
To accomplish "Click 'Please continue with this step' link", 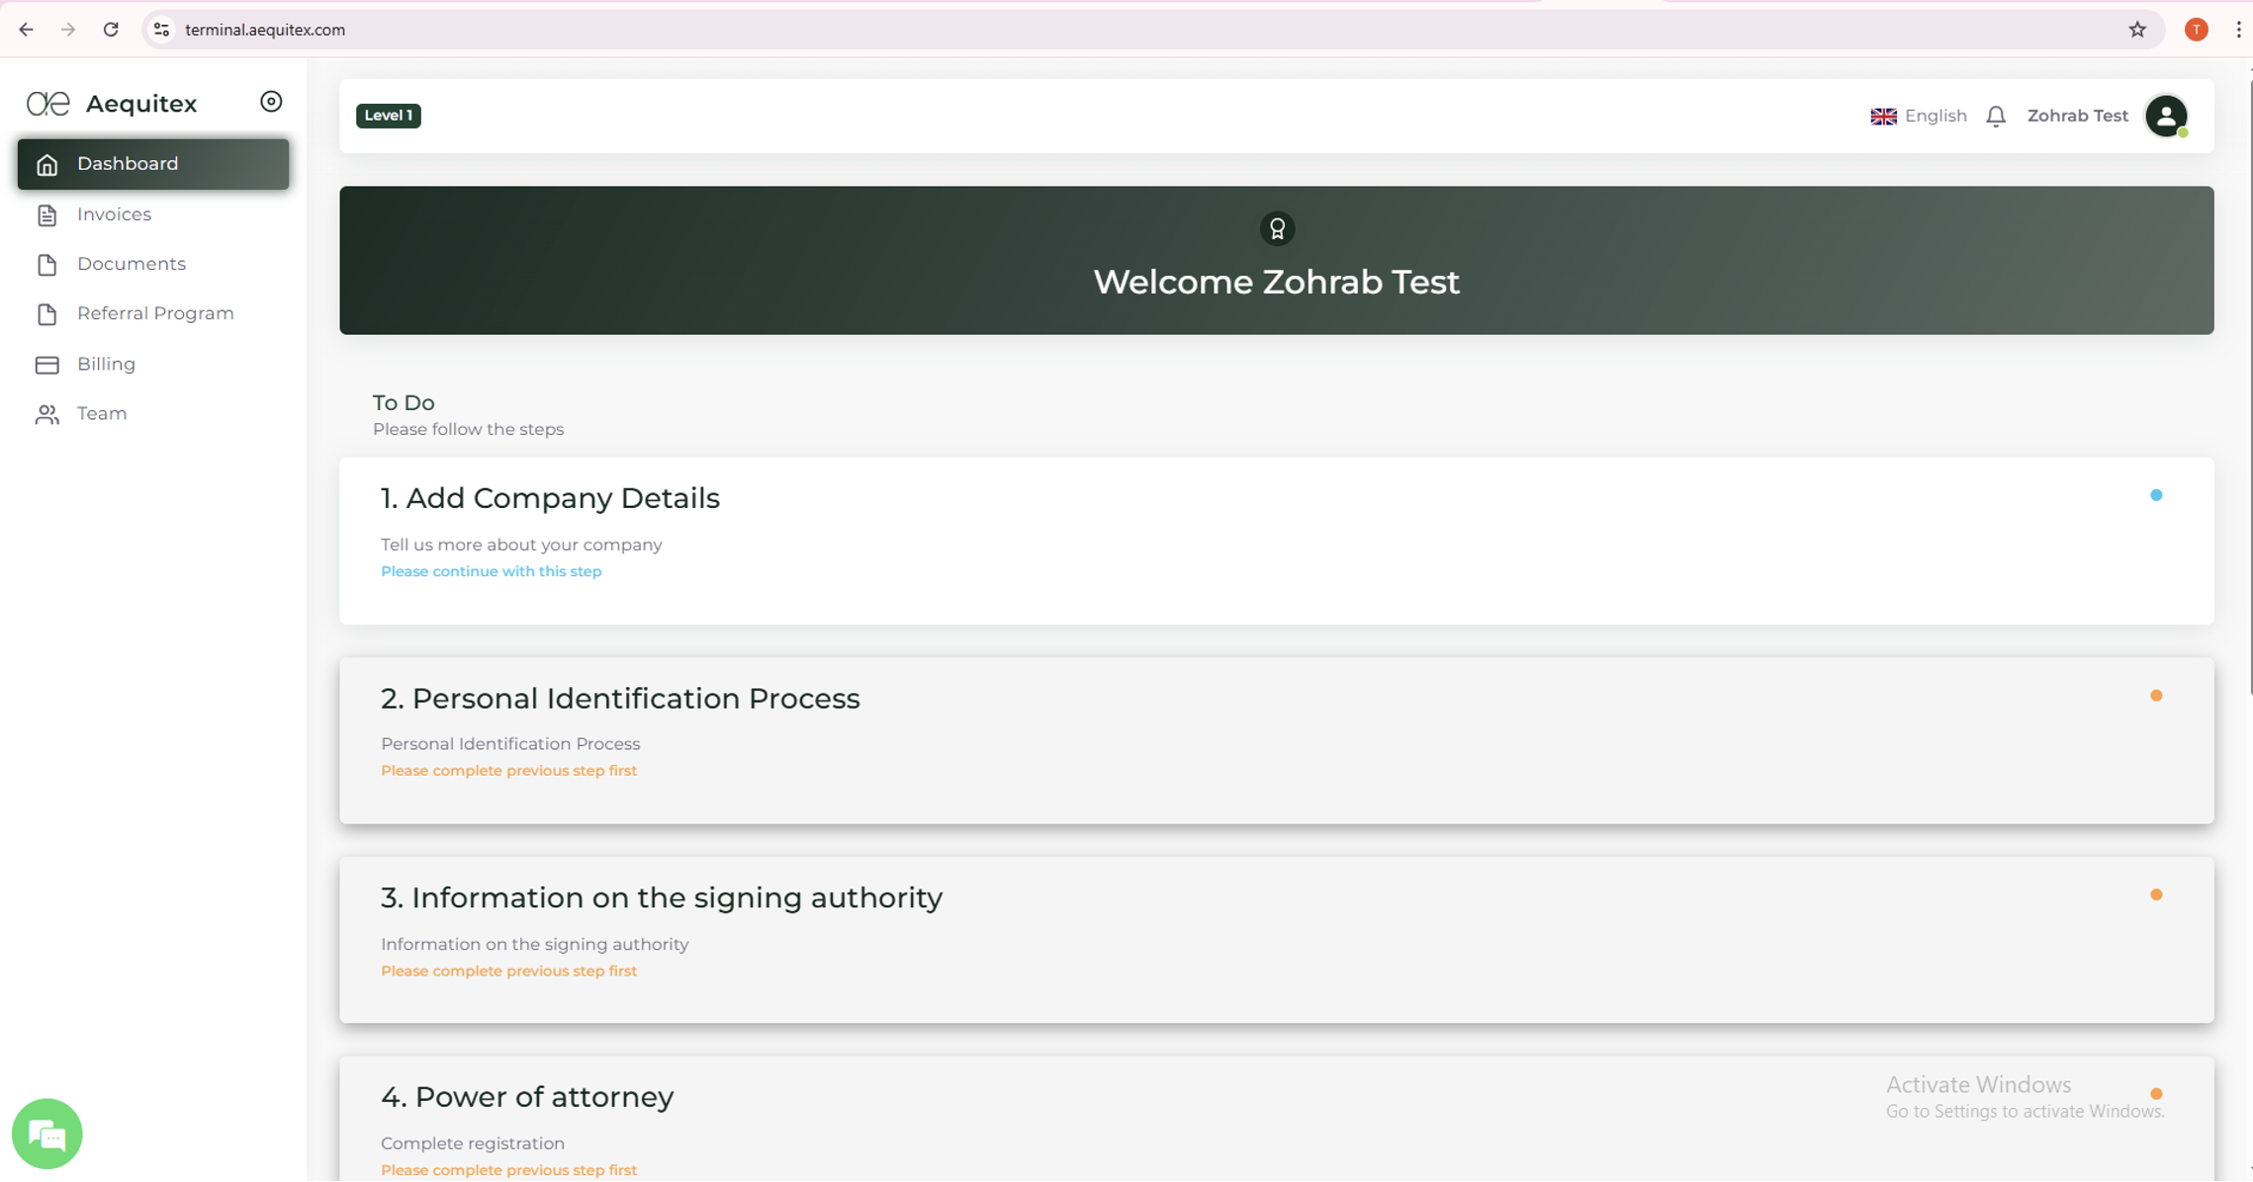I will click(x=491, y=571).
